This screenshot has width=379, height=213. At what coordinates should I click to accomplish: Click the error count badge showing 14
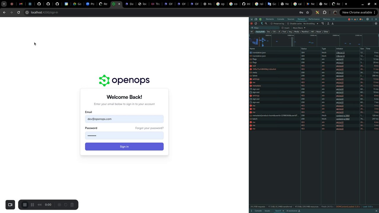point(351,19)
